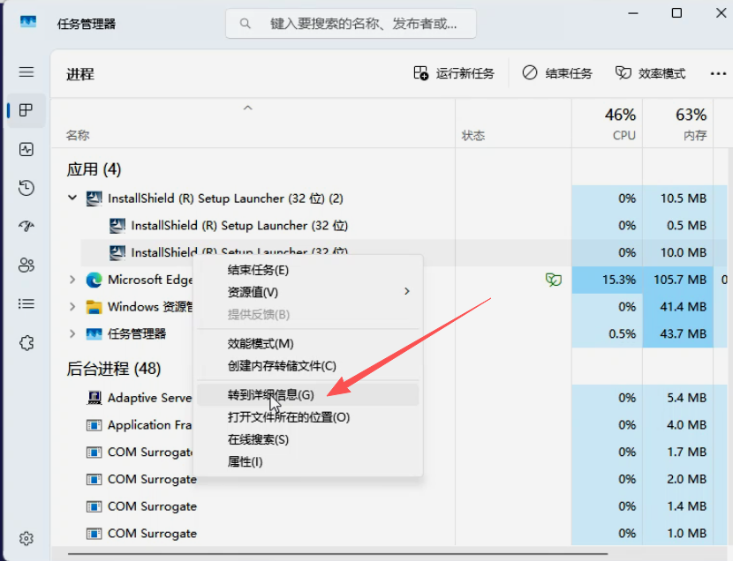Image resolution: width=733 pixels, height=561 pixels.
Task: Expand the Task Manager process row
Action: pos(72,334)
